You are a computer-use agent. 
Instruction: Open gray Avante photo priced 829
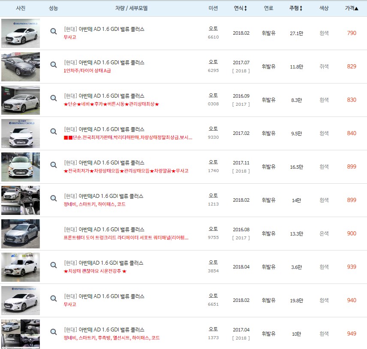[21, 67]
